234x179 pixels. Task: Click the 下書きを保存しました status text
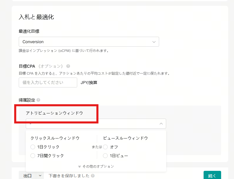69,176
